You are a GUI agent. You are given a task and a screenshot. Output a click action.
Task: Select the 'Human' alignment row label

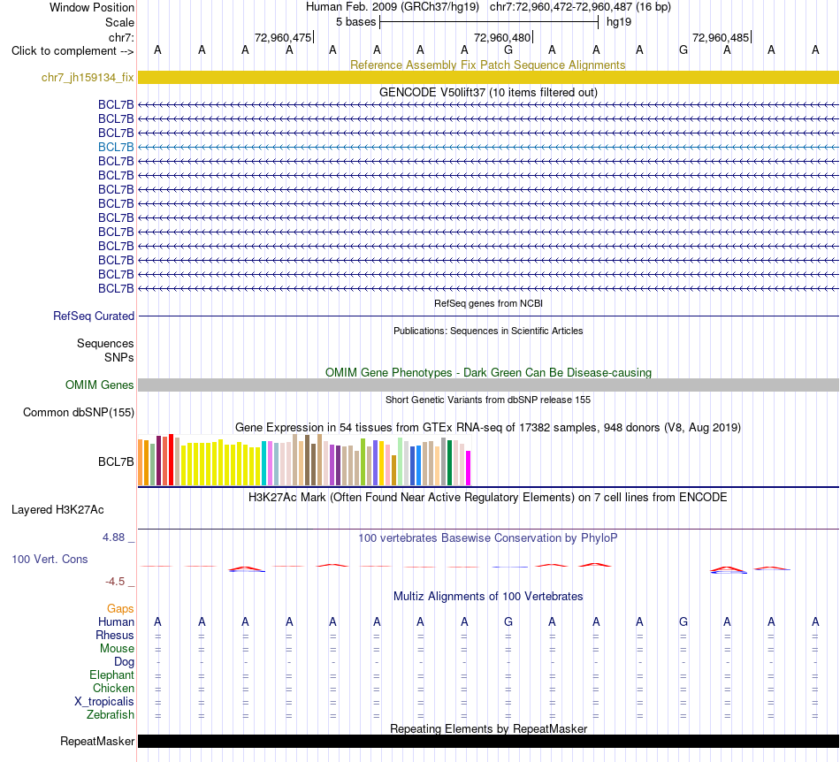[x=116, y=621]
